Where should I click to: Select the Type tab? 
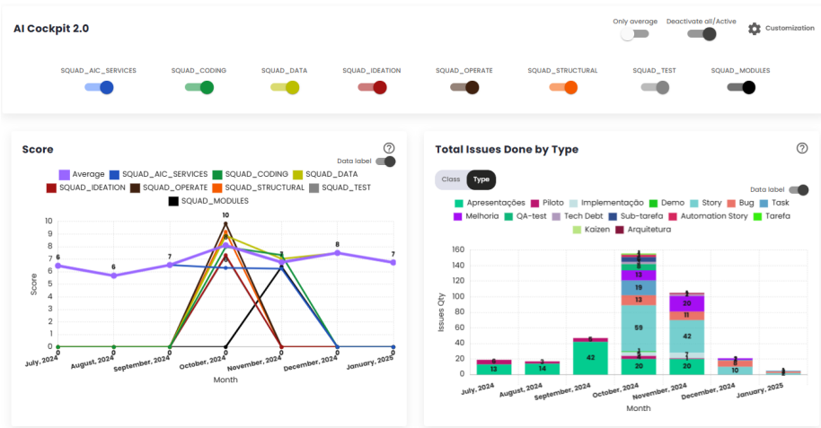[x=481, y=179]
